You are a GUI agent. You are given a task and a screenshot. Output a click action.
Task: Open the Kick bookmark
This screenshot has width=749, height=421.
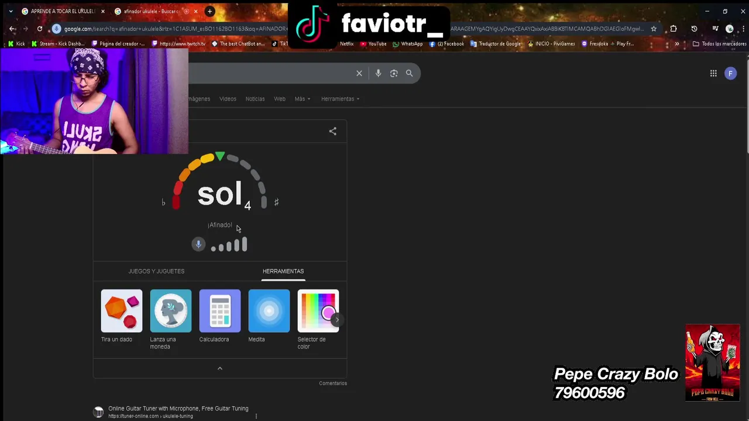[x=16, y=44]
